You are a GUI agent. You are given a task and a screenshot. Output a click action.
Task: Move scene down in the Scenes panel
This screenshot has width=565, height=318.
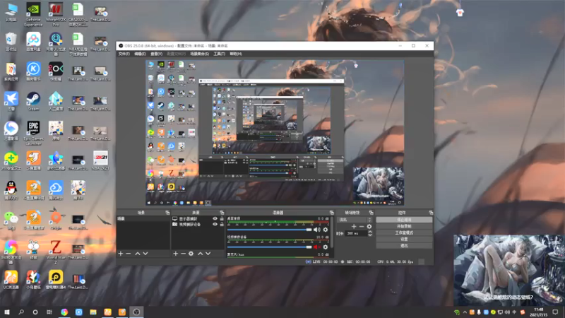pyautogui.click(x=145, y=254)
